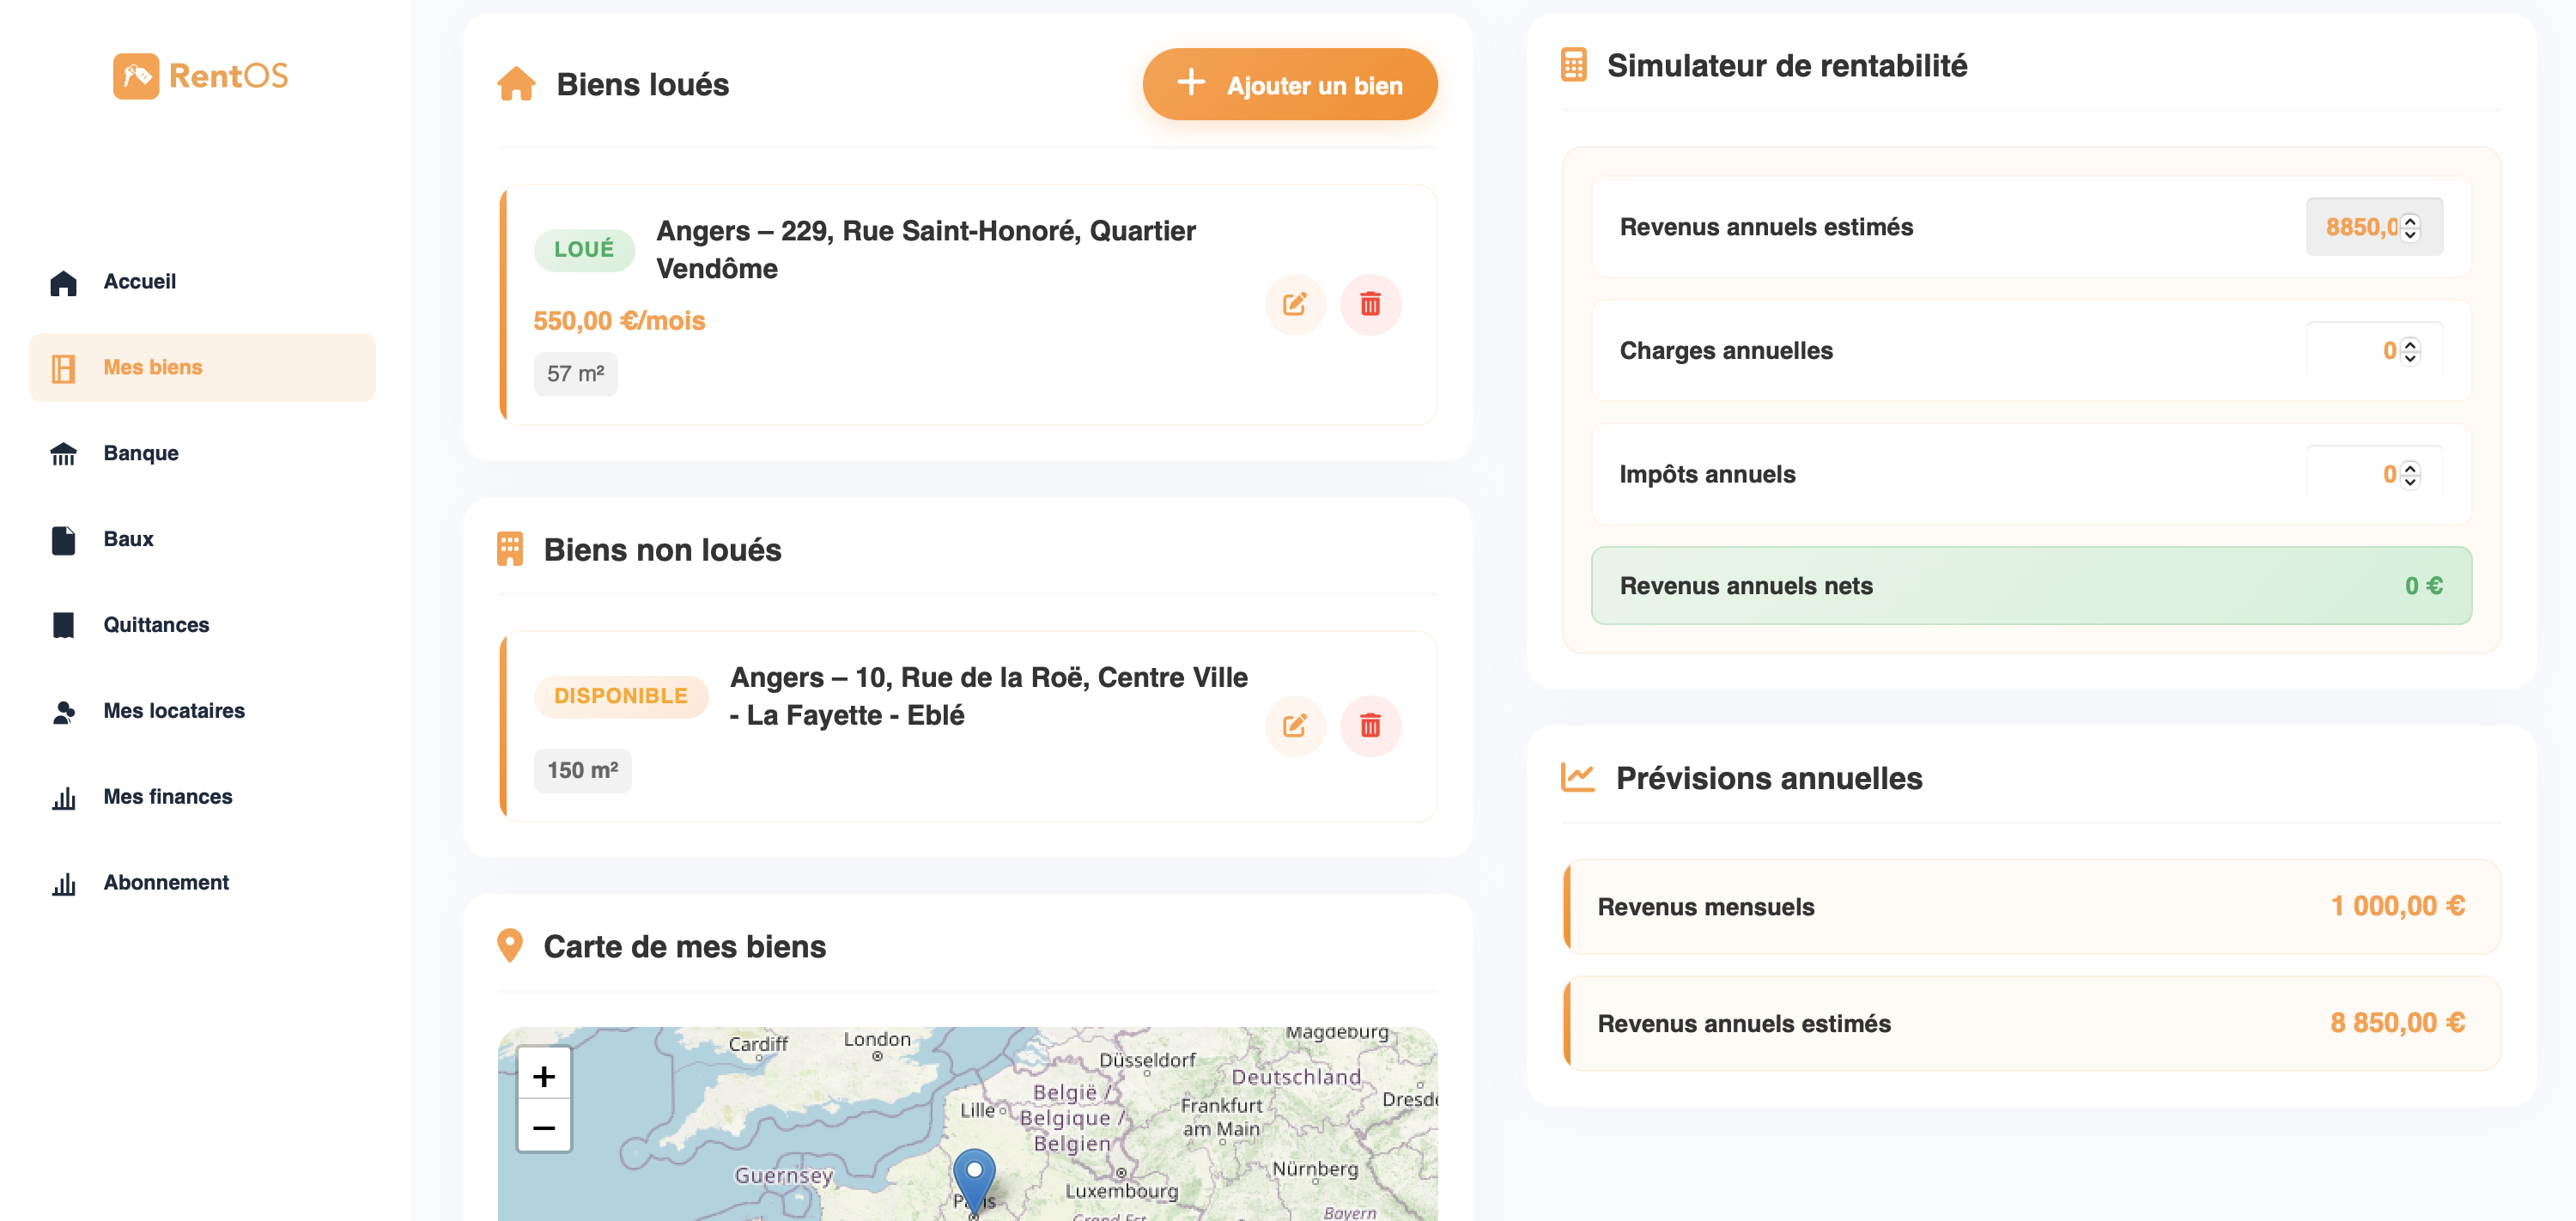The image size is (2576, 1221).
Task: Zoom in on the map
Action: 544,1076
